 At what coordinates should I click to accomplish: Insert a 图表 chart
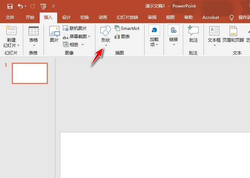[122, 37]
